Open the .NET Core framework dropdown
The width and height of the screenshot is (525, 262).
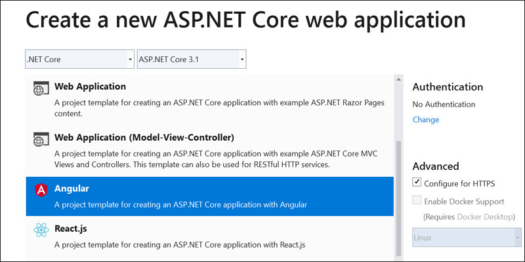[x=79, y=60]
